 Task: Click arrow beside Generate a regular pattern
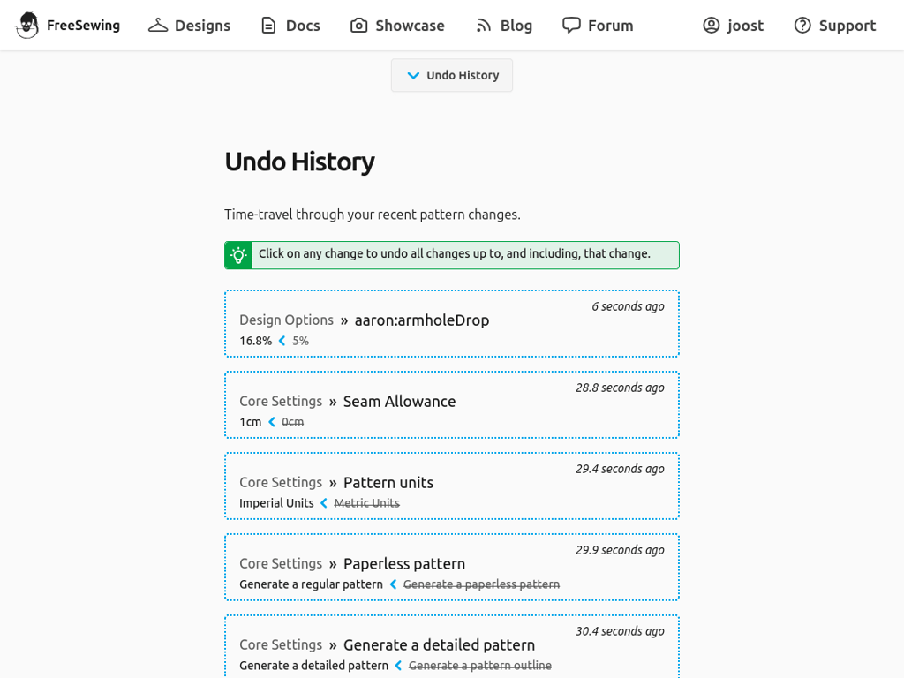click(393, 584)
